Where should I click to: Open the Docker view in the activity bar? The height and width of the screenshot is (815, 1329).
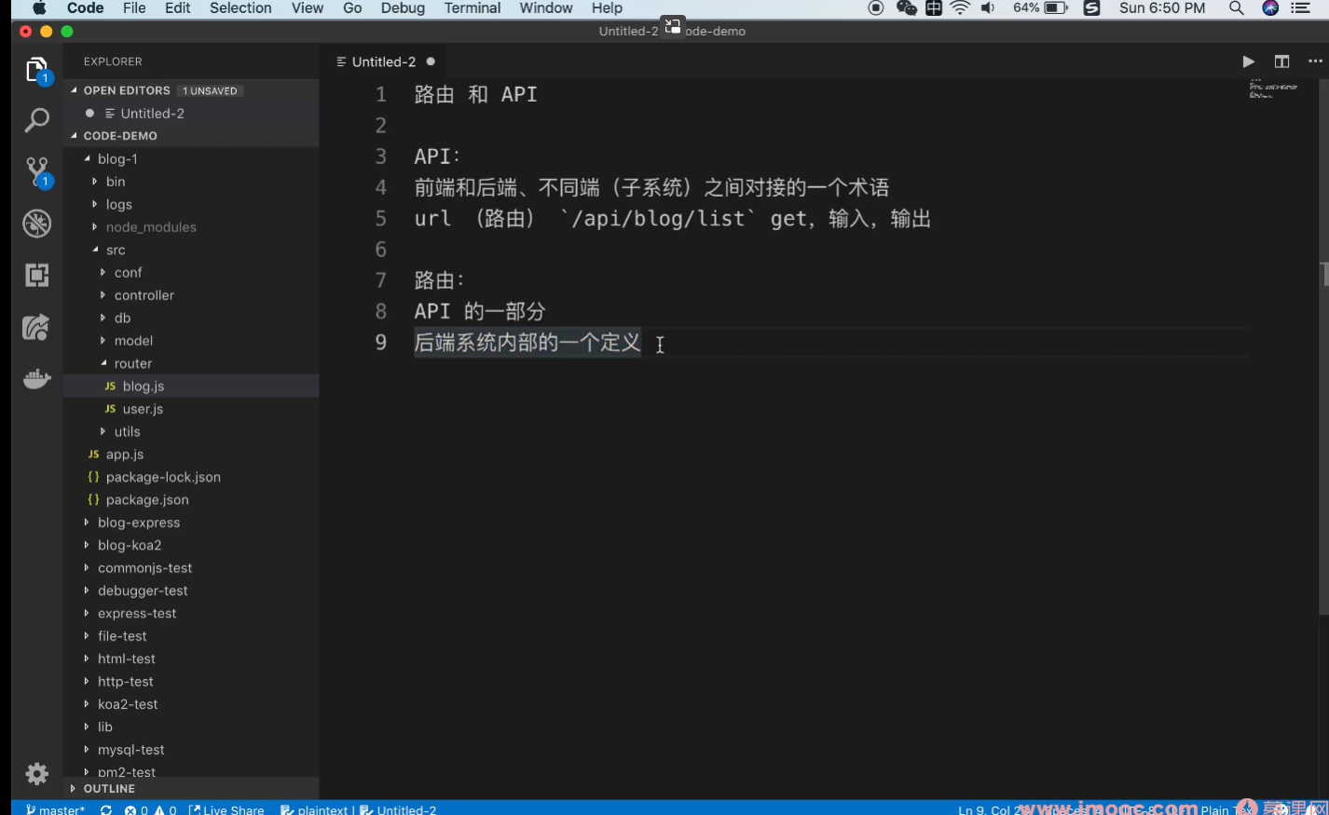36,377
